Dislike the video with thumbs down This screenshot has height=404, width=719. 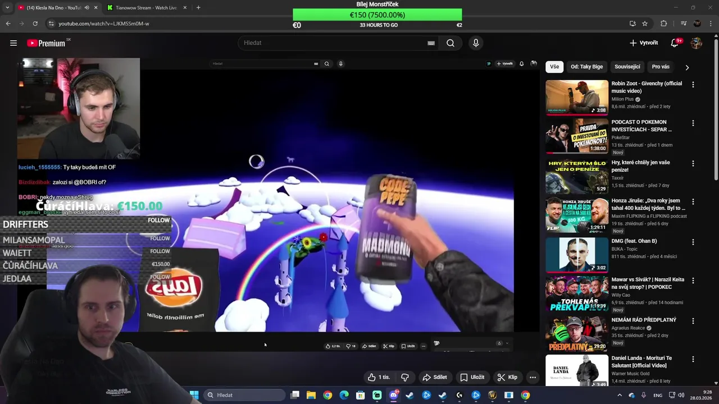coord(405,378)
